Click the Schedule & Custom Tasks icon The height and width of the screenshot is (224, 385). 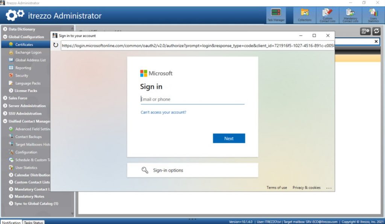tap(11, 159)
